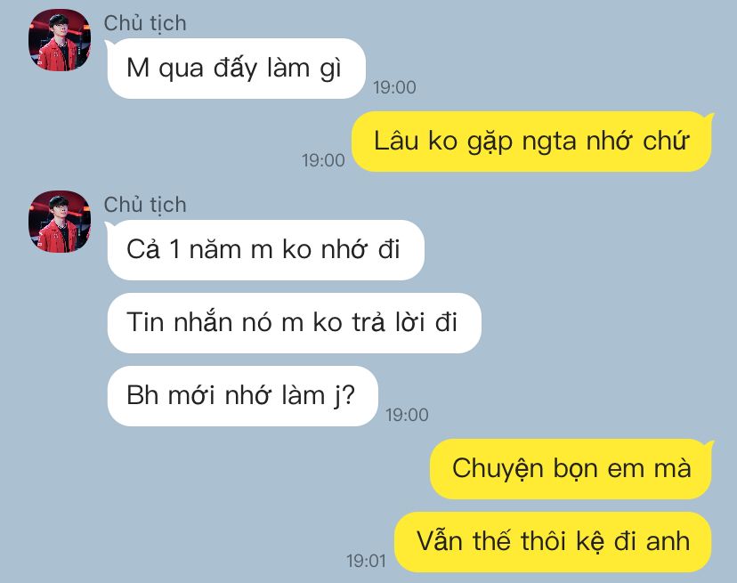Click the word 'Lâu' in first yellow bubble
The width and height of the screenshot is (737, 583).
(x=396, y=141)
